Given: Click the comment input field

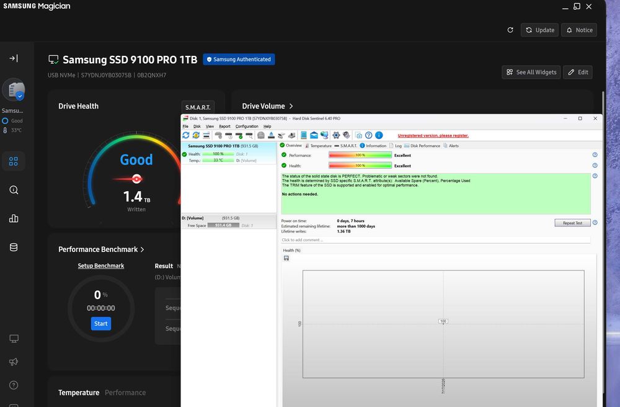Looking at the screenshot, I should click(x=436, y=240).
